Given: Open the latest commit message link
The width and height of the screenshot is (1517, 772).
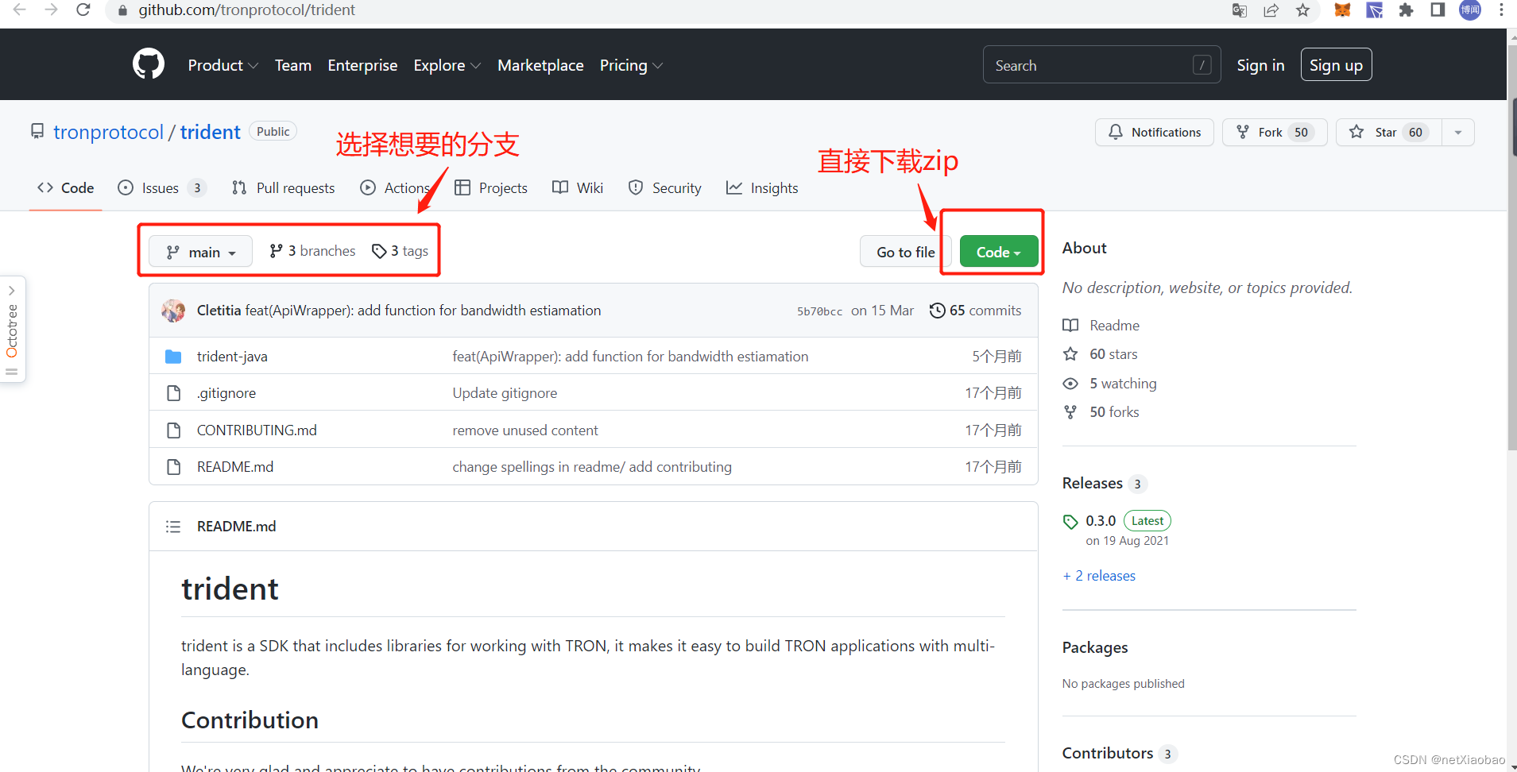Looking at the screenshot, I should tap(423, 311).
